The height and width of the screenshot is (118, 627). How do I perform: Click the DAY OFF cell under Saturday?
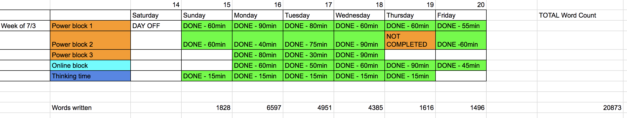[156, 26]
